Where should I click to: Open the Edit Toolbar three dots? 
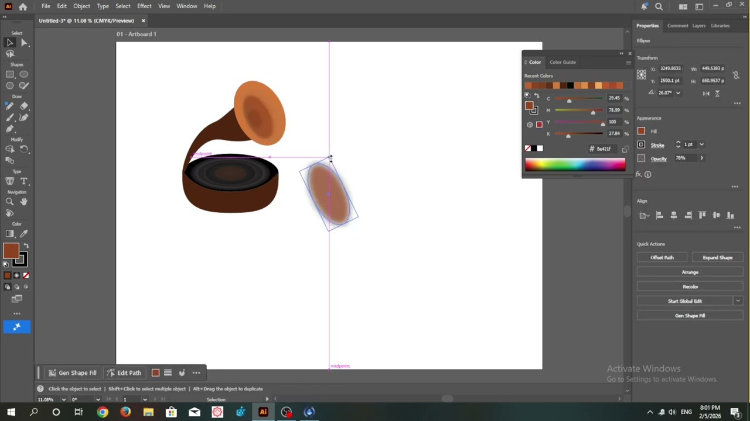17,313
